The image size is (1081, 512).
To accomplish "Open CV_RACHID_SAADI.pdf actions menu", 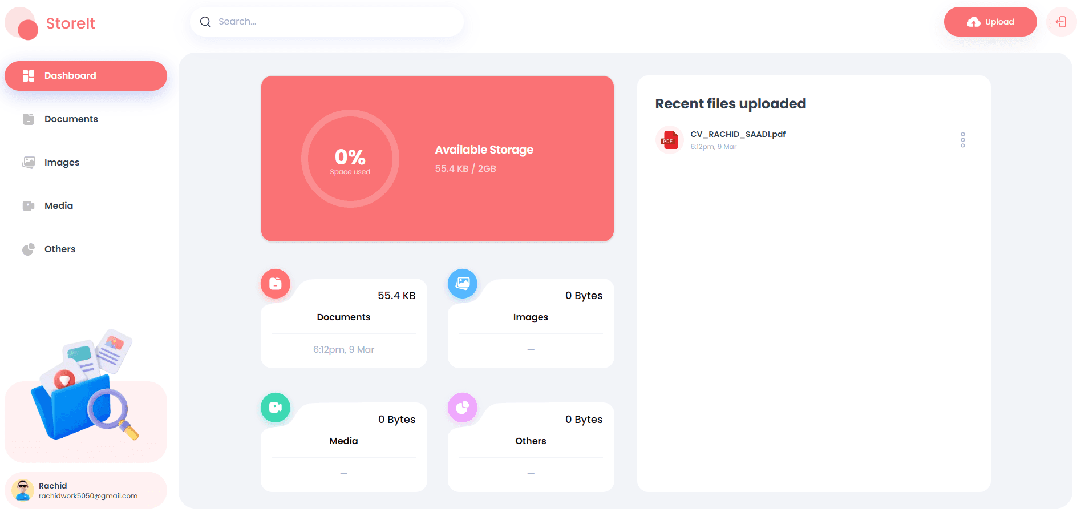I will tap(962, 140).
